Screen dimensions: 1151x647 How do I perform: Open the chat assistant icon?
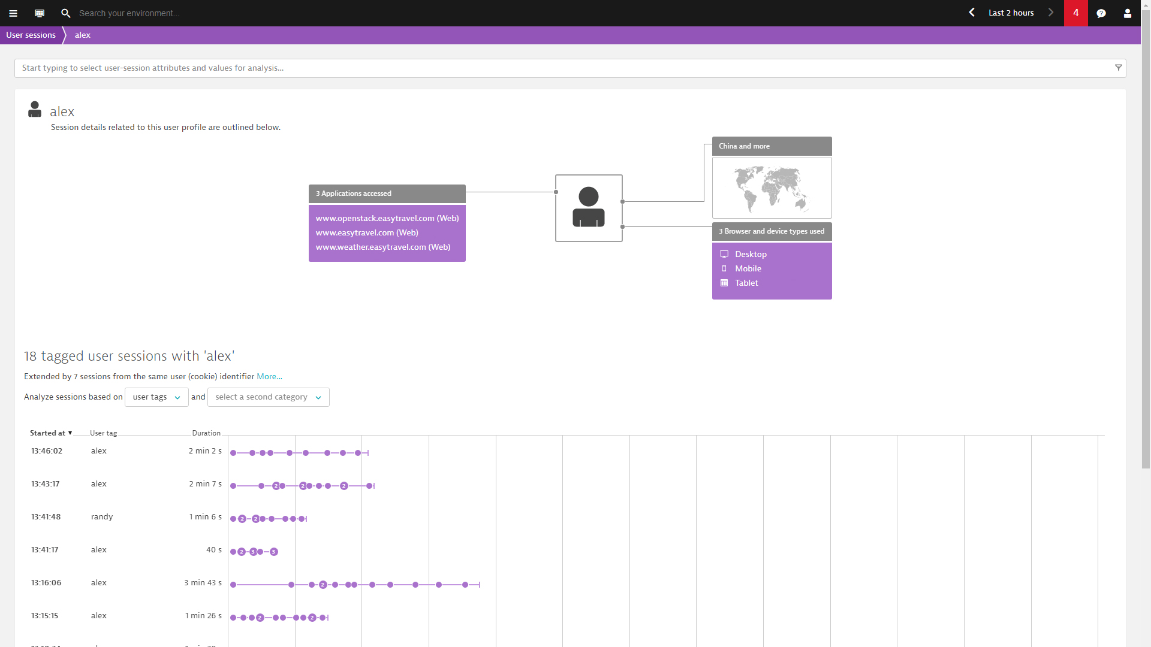1101,13
